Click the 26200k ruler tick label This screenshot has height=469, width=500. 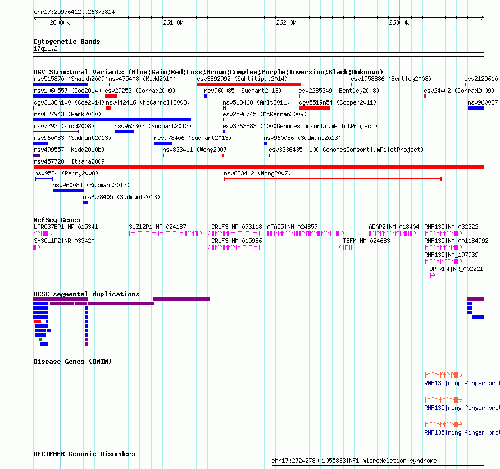pos(286,22)
